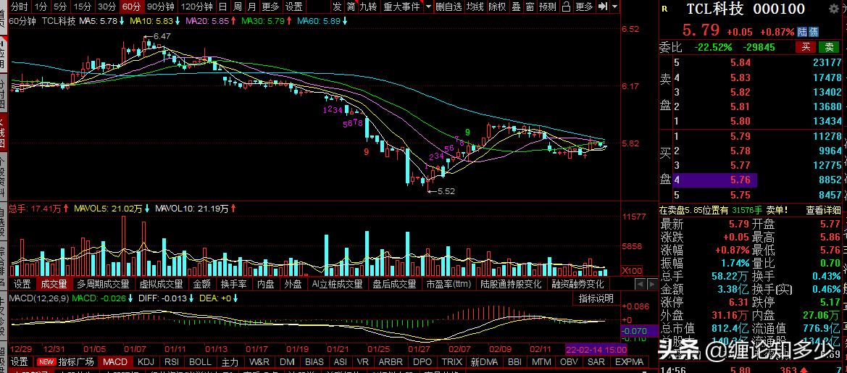This screenshot has height=373, width=847.
Task: Click the 债 badge next to price change
Action: [813, 32]
